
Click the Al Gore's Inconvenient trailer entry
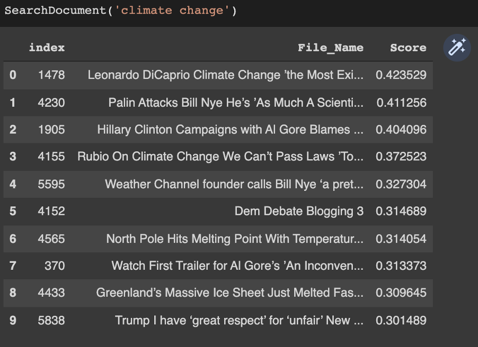pyautogui.click(x=237, y=266)
